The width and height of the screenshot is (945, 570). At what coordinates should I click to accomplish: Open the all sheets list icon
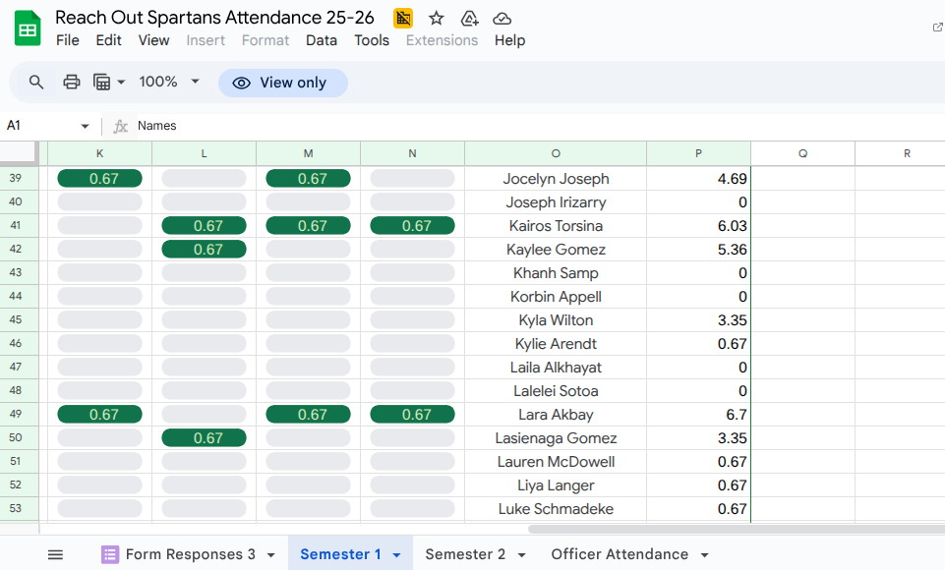coord(55,554)
